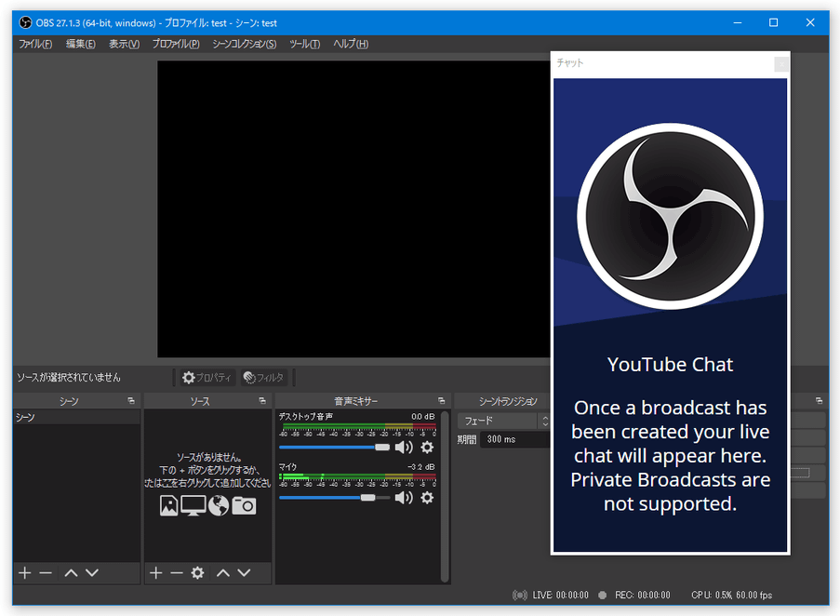This screenshot has width=840, height=616.
Task: Open the プロファイル(P) menu
Action: 176,44
